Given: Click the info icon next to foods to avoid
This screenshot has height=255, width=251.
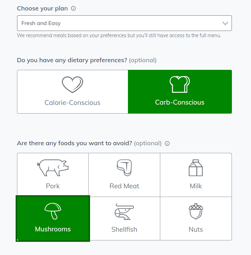Looking at the screenshot, I should [167, 143].
